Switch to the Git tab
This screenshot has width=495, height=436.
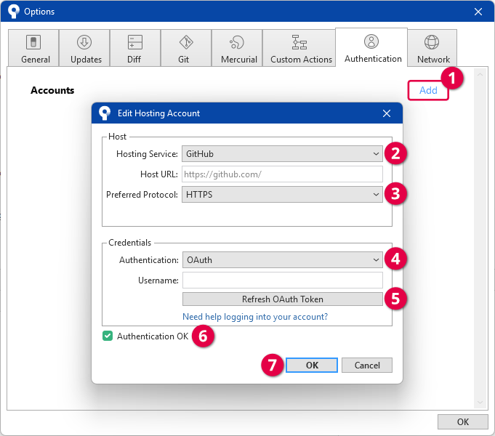click(x=186, y=48)
